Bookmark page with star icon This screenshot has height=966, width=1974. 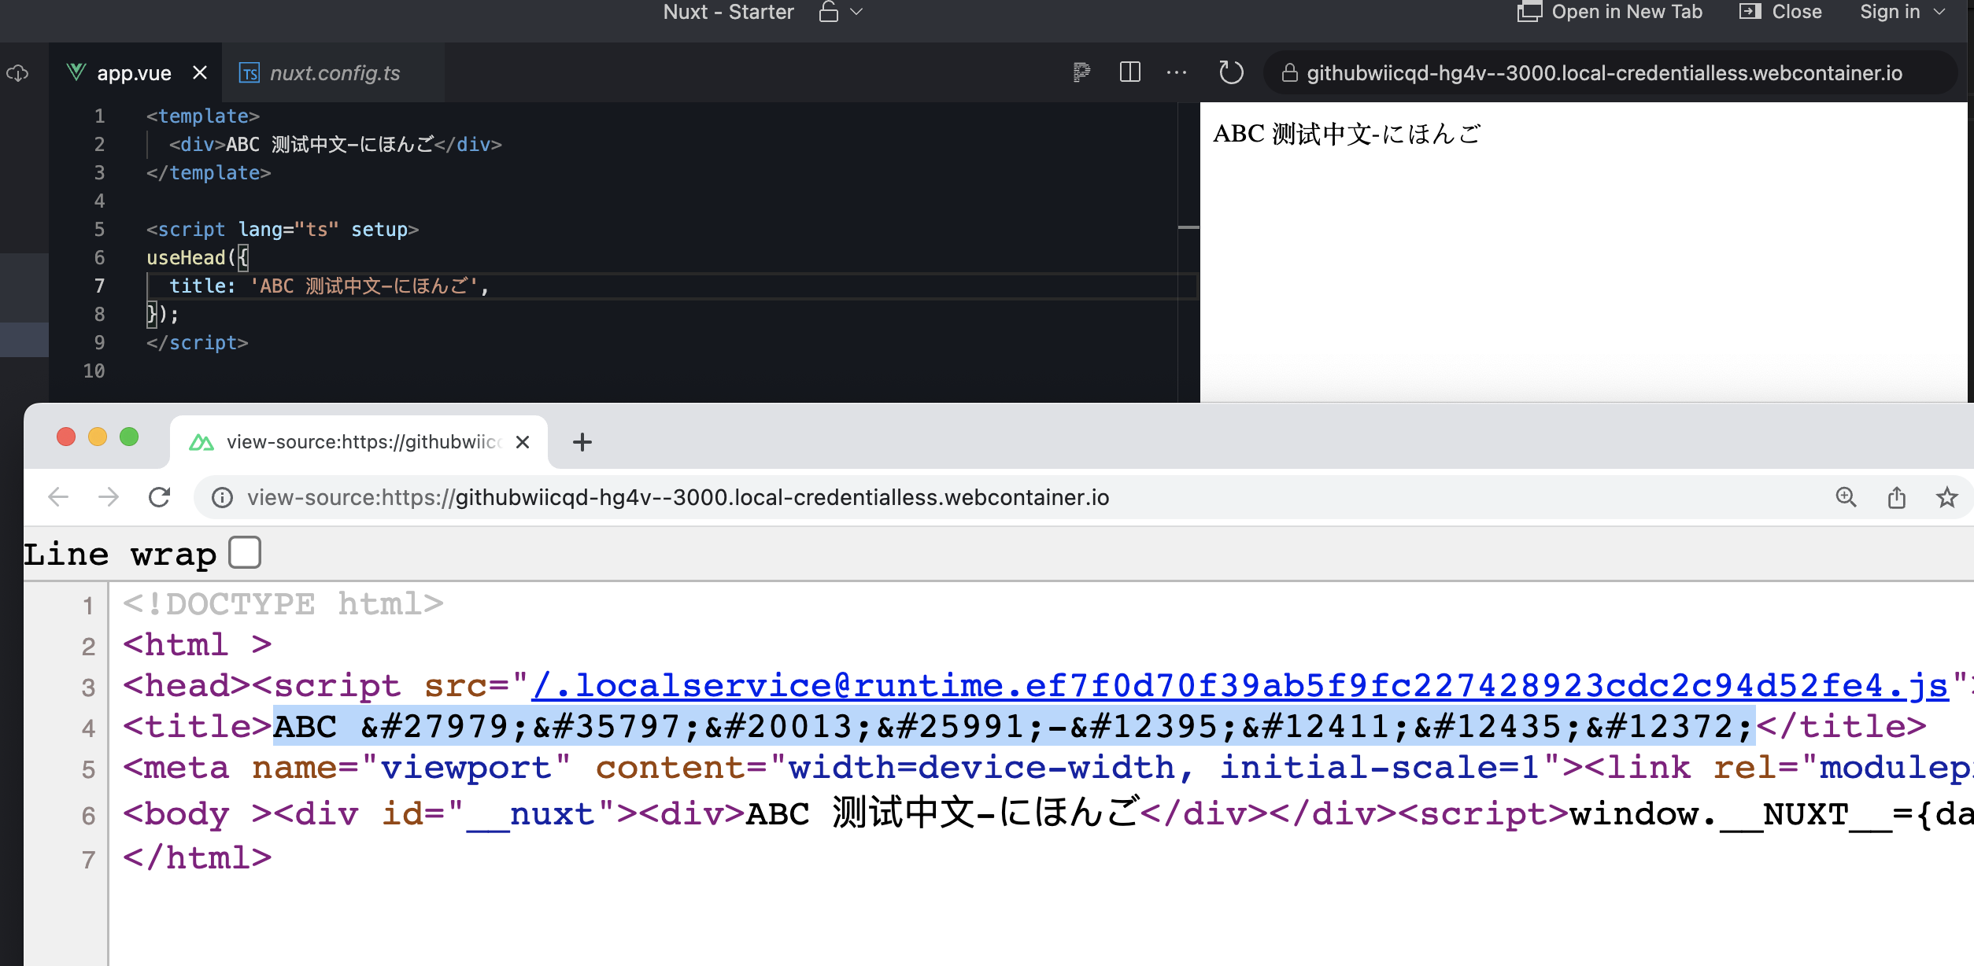point(1946,497)
